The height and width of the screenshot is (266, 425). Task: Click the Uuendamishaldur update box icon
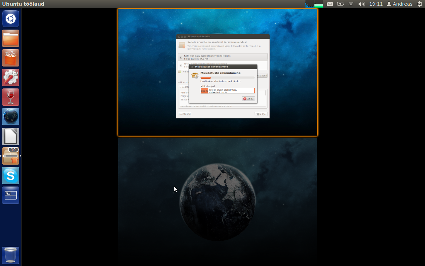pyautogui.click(x=182, y=45)
